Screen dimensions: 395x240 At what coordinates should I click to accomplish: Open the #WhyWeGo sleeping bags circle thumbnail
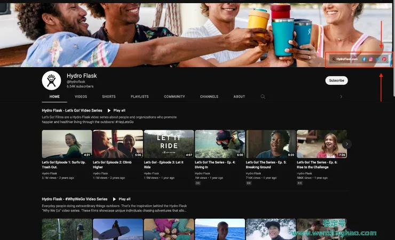coord(169,229)
